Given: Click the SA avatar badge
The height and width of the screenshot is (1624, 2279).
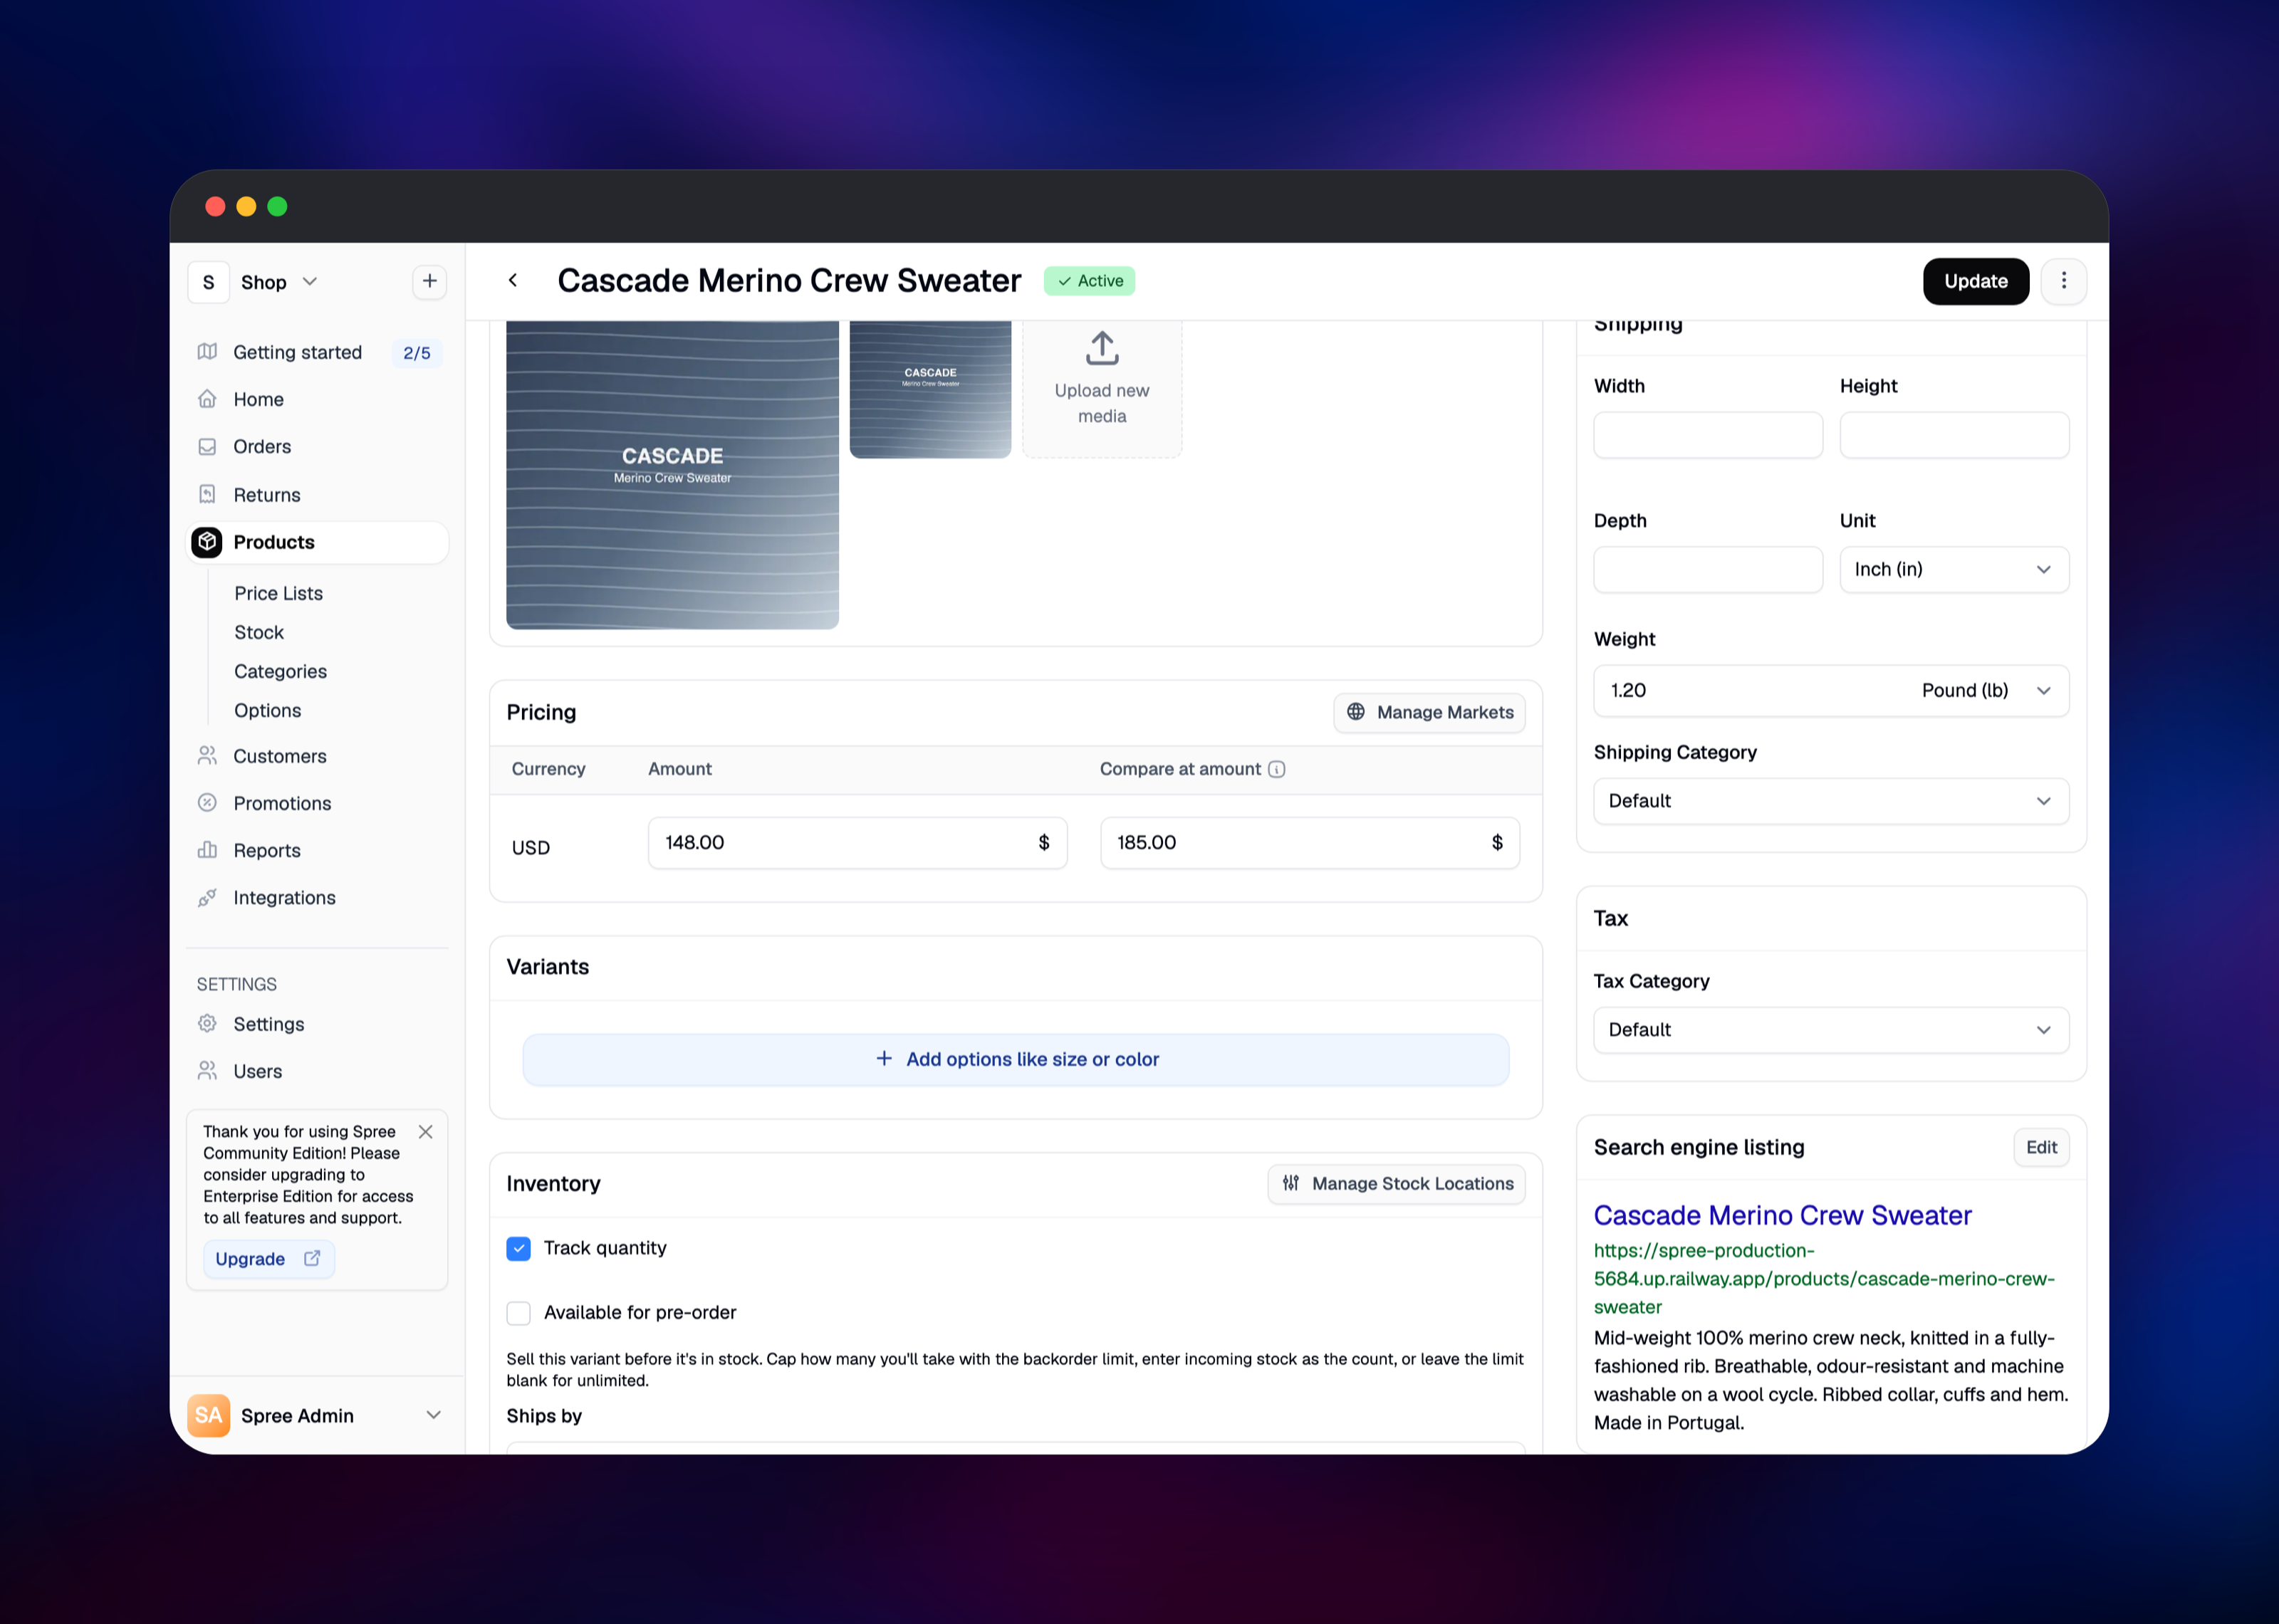Looking at the screenshot, I should (208, 1416).
